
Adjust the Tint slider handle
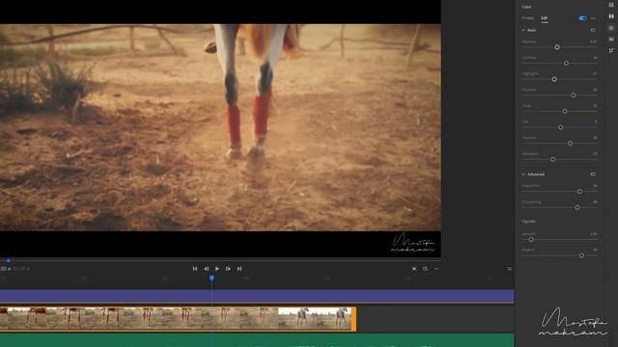[x=560, y=127]
